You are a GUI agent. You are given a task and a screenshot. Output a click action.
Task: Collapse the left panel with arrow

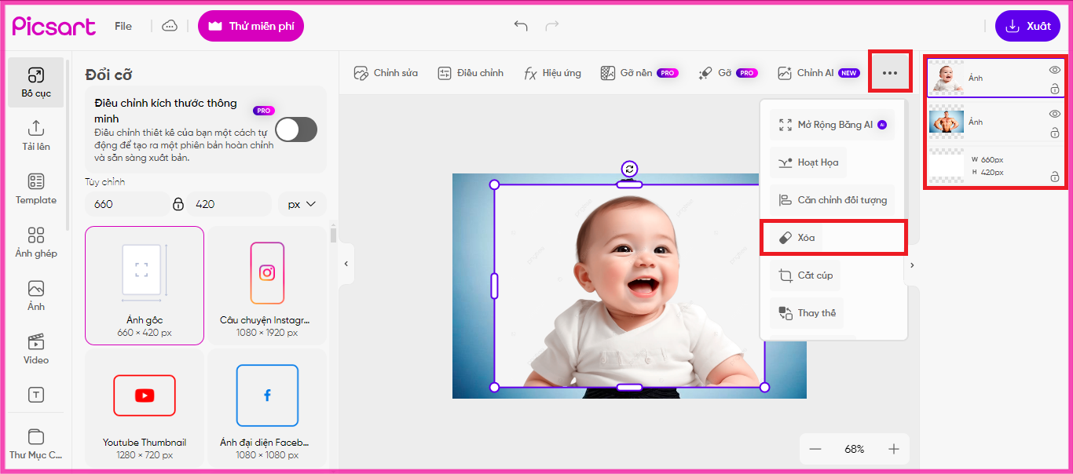pos(346,264)
